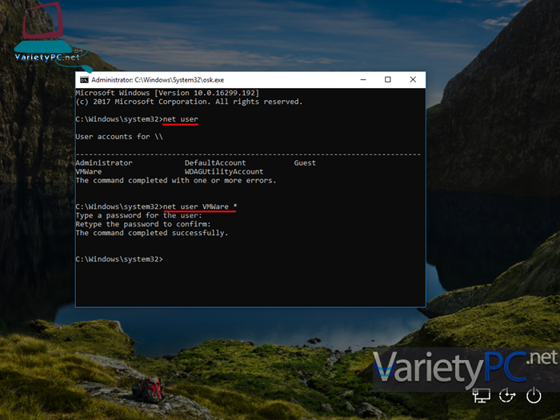Maximize the Administrator command prompt window

coord(388,80)
